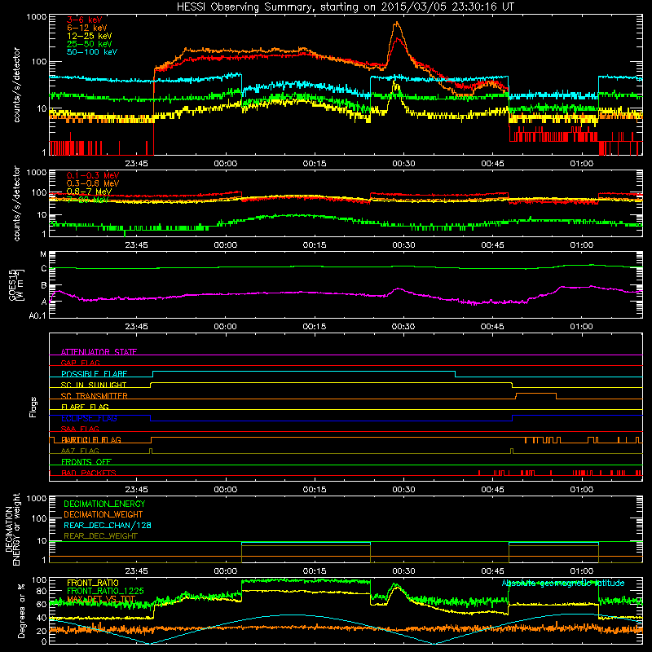652x652 pixels.
Task: Select the FRONT_RATIO_1225 legend label
Action: pyautogui.click(x=105, y=591)
